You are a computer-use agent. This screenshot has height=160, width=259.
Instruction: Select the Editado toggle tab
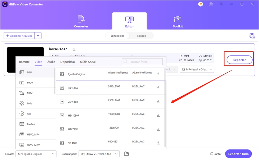click(141, 36)
